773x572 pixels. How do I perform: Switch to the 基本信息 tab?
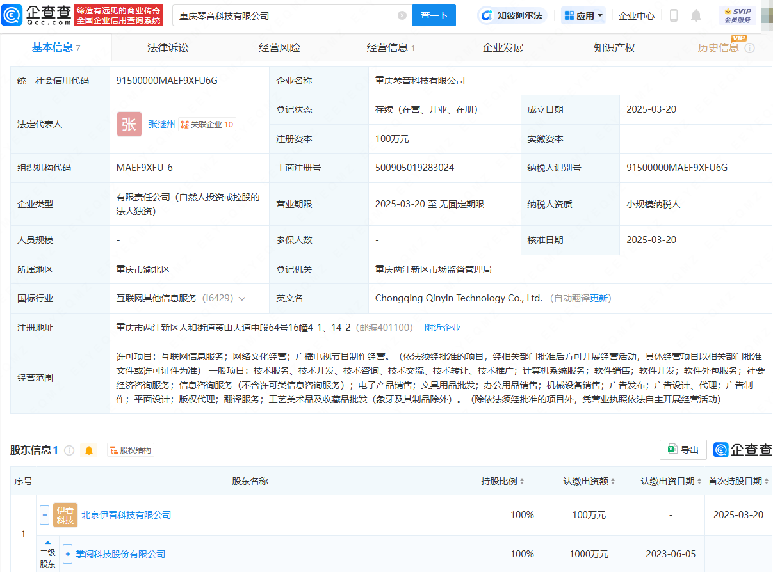pyautogui.click(x=56, y=48)
